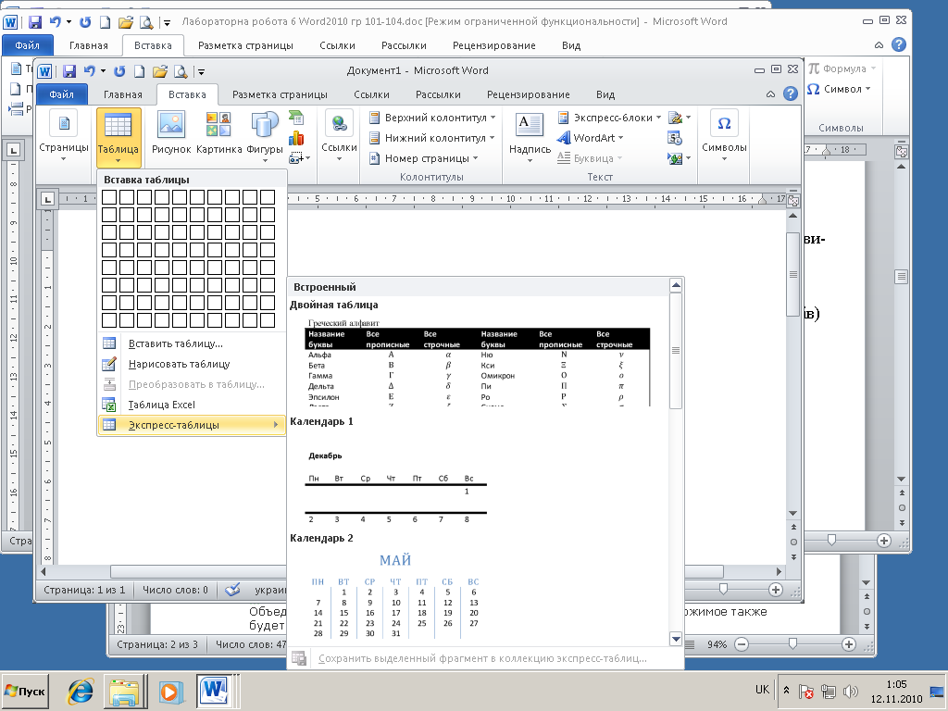
Task: Switch to the Вид tab in Документ1
Action: [x=605, y=94]
